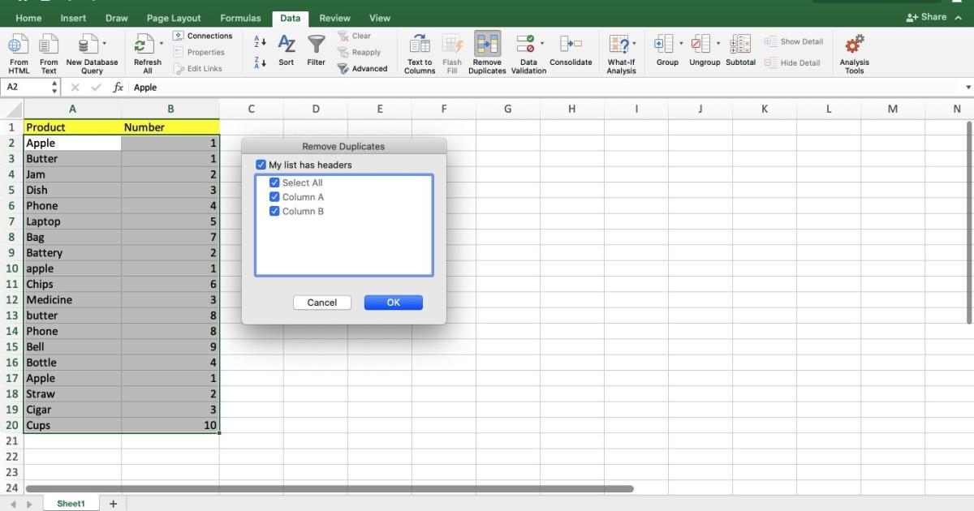Switch to the Insert tab

[73, 18]
